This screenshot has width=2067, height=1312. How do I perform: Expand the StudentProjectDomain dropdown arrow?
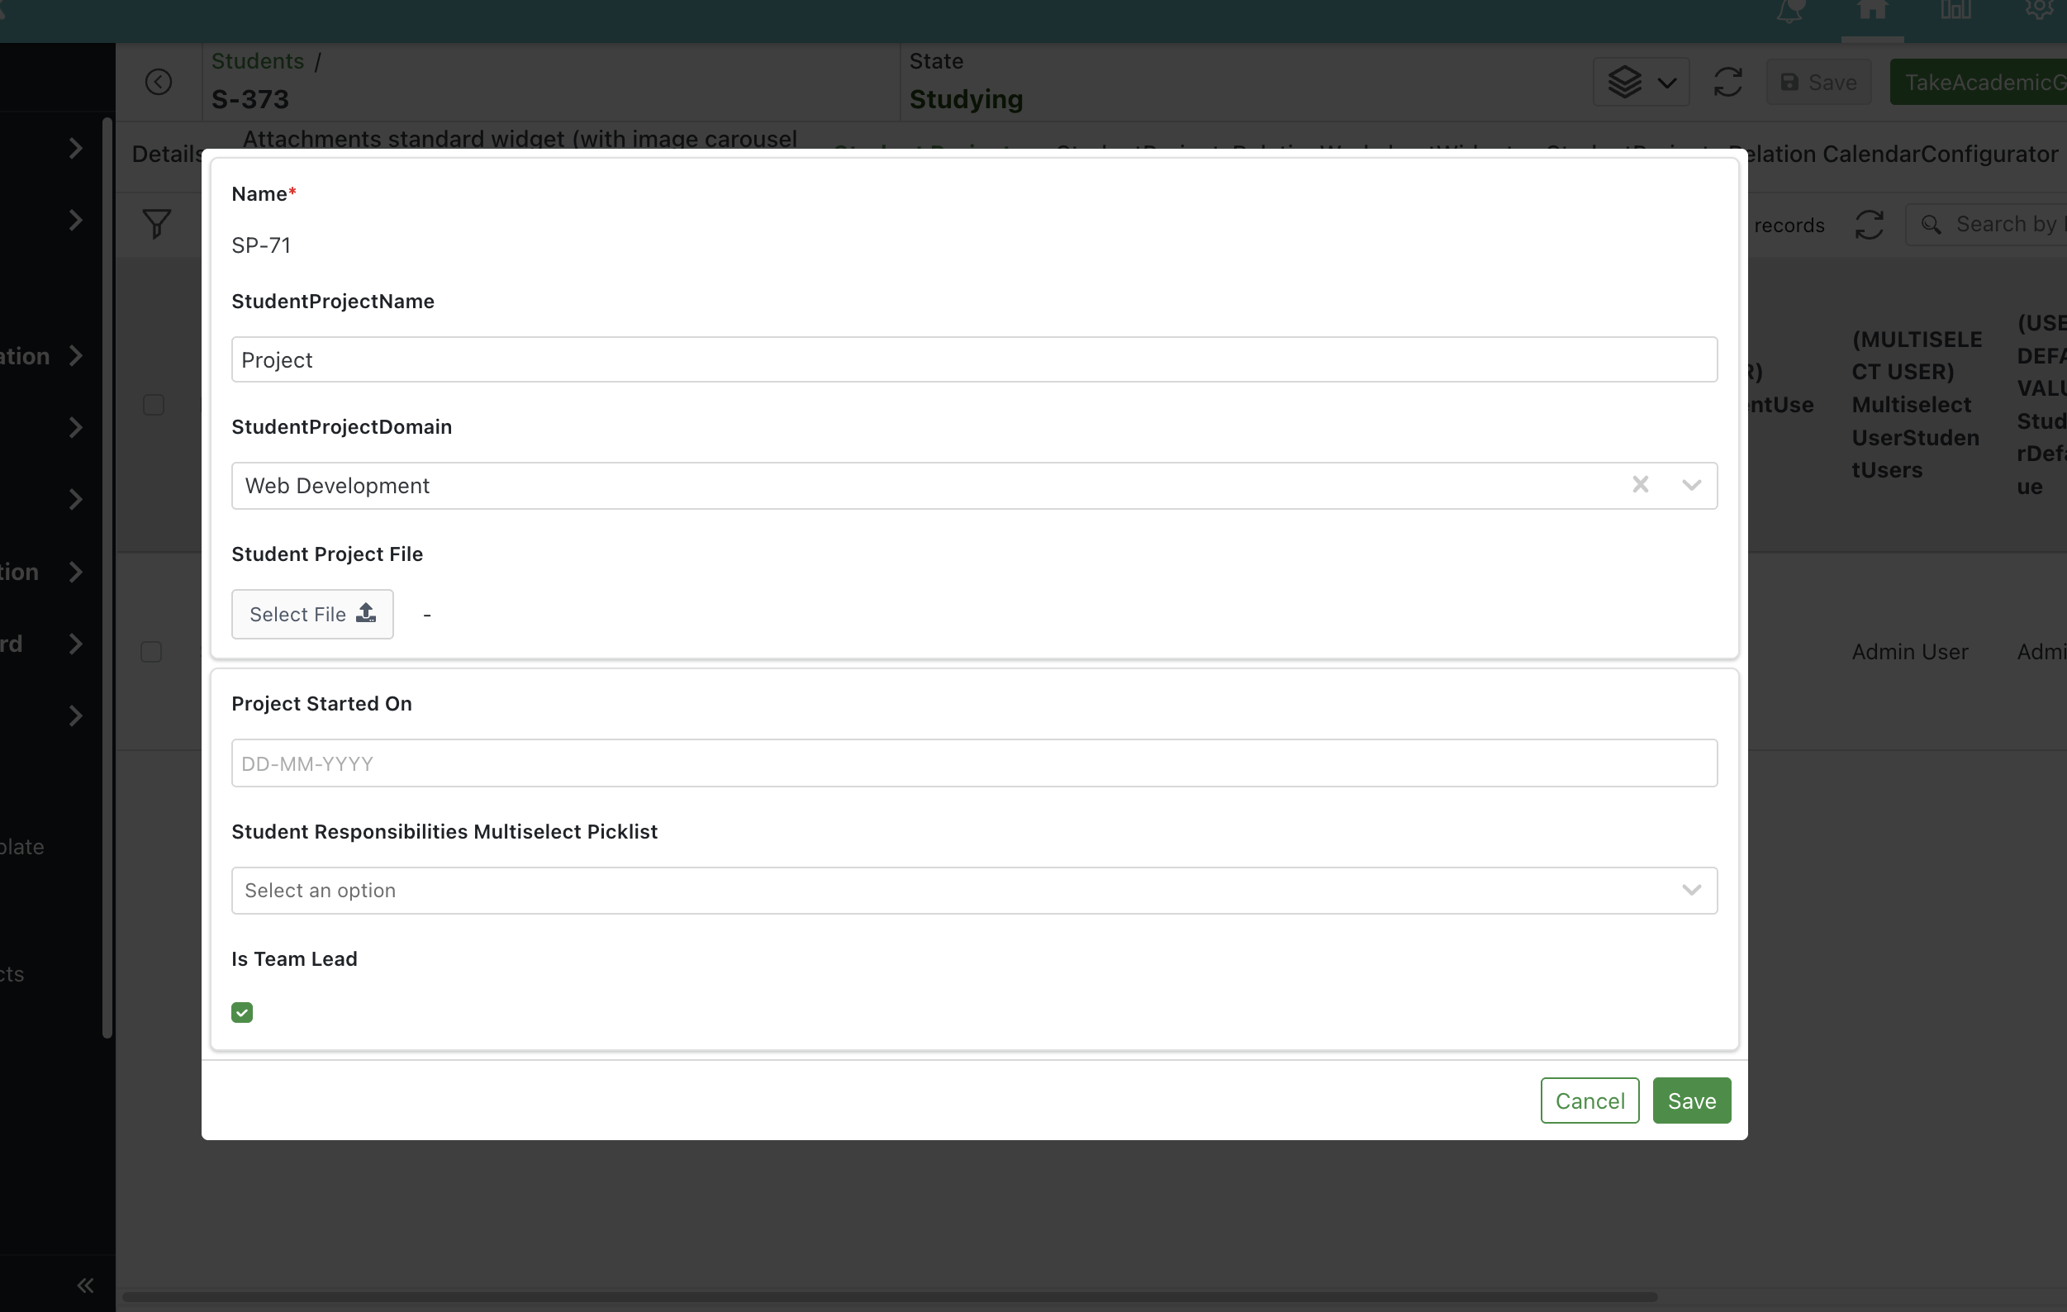[1692, 485]
